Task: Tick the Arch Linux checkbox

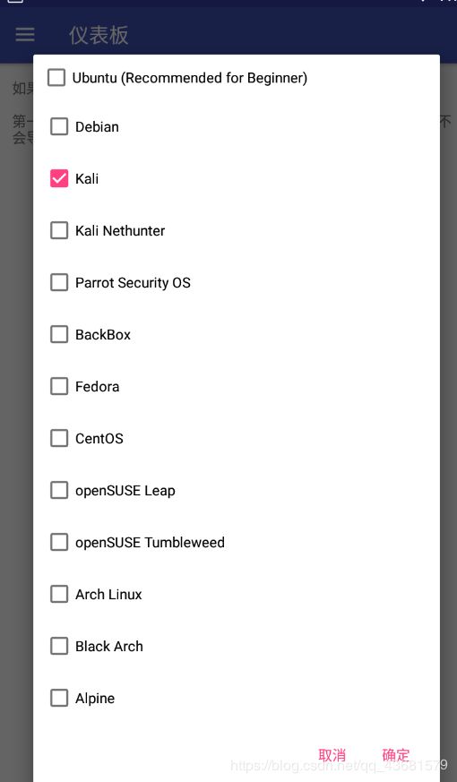Action: pos(59,594)
